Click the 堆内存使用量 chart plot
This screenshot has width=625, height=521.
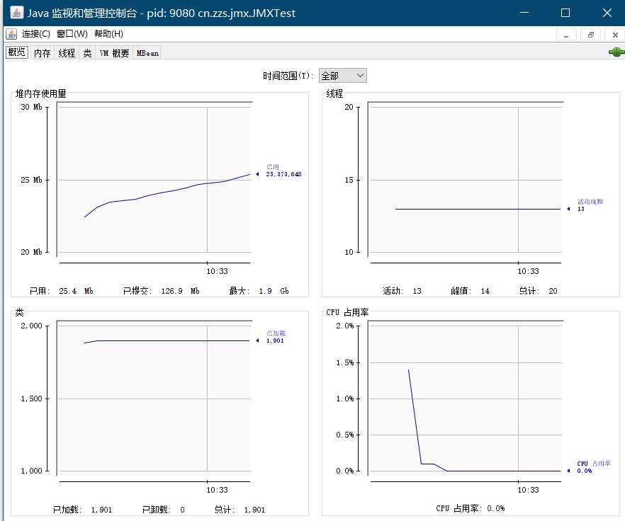click(x=154, y=179)
